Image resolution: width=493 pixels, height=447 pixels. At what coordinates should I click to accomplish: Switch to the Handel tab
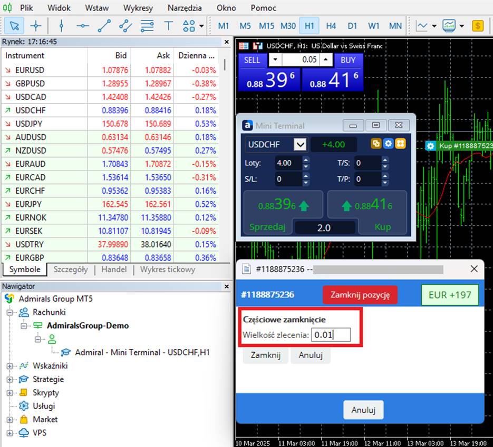click(x=114, y=270)
